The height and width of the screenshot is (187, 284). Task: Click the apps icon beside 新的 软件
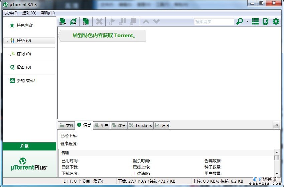coord(12,81)
